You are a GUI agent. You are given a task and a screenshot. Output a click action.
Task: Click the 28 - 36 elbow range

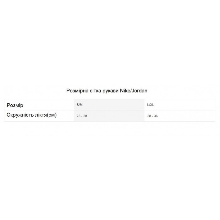tap(152, 116)
